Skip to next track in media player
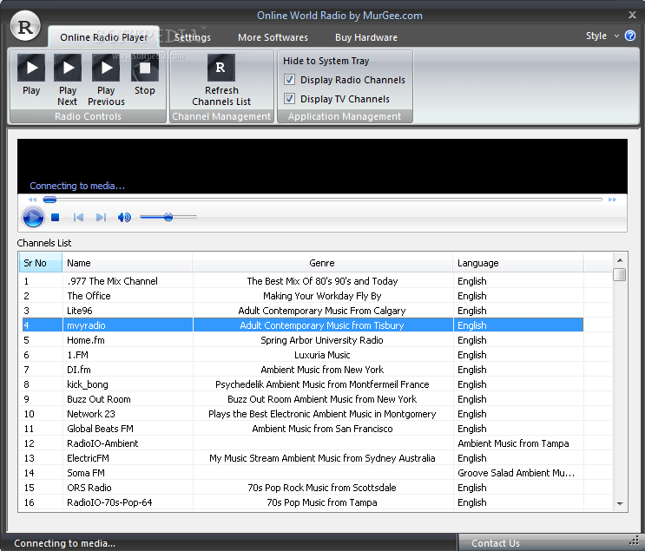Viewport: 645px width, 551px height. 102,217
